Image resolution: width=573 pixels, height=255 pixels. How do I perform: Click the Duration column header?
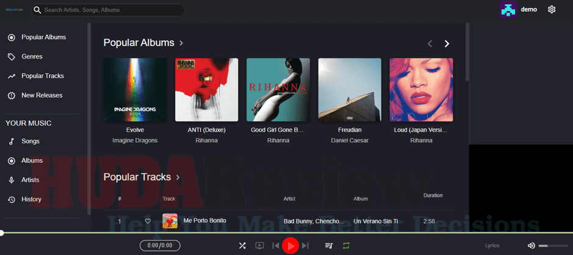[x=433, y=195]
